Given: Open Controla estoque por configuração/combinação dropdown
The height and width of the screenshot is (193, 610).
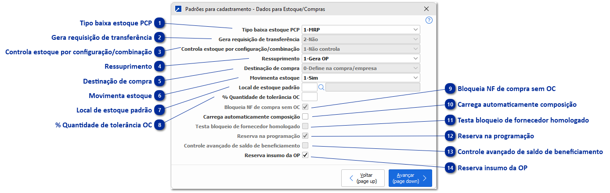Looking at the screenshot, I should pos(361,49).
